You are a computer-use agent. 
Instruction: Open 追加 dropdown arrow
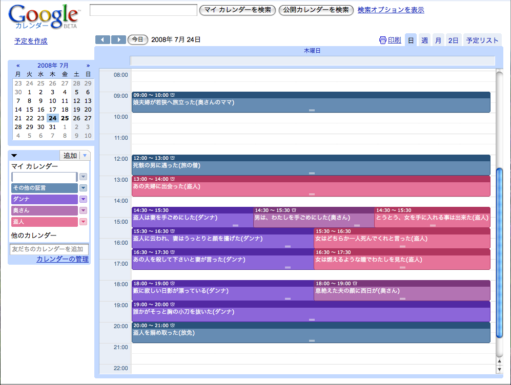(x=85, y=156)
